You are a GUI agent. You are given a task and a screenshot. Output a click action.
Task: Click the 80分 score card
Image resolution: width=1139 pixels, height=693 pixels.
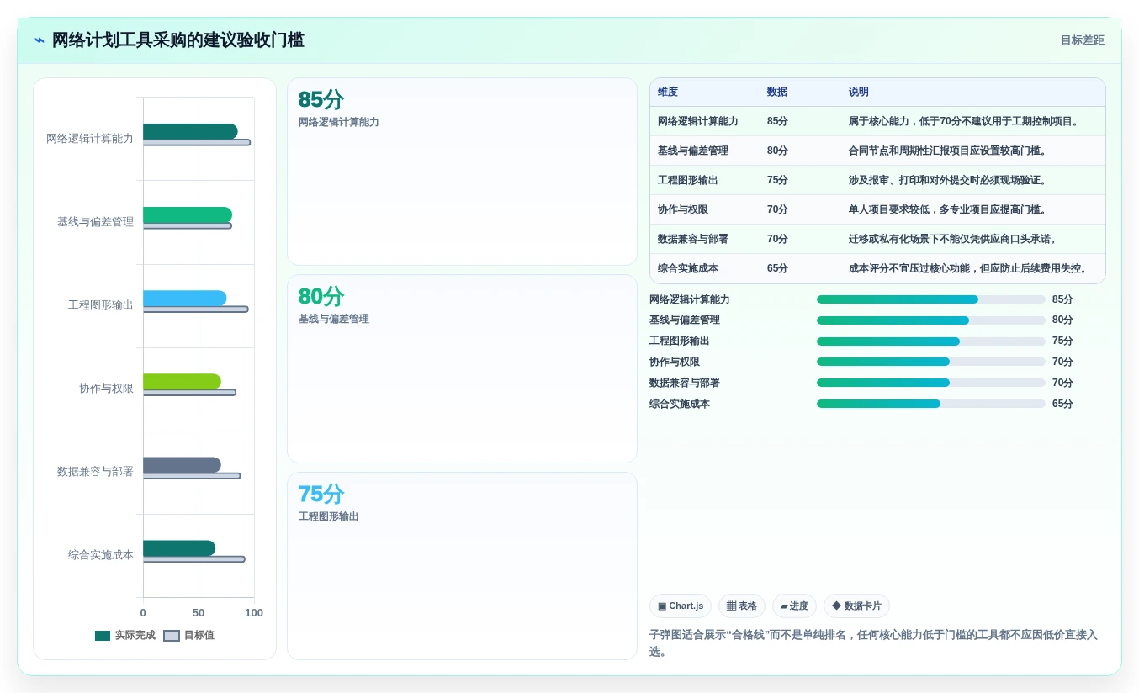[x=462, y=369]
